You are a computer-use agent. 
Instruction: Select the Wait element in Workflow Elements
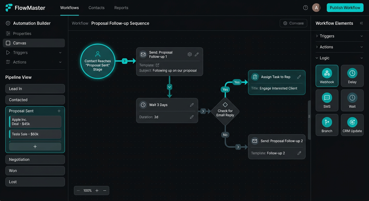(352, 100)
